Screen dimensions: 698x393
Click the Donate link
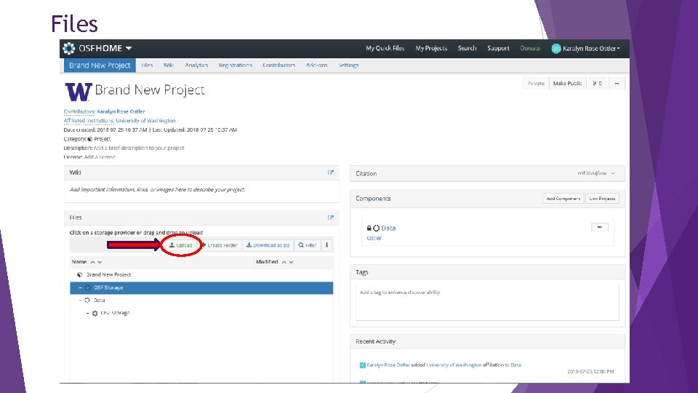[530, 48]
